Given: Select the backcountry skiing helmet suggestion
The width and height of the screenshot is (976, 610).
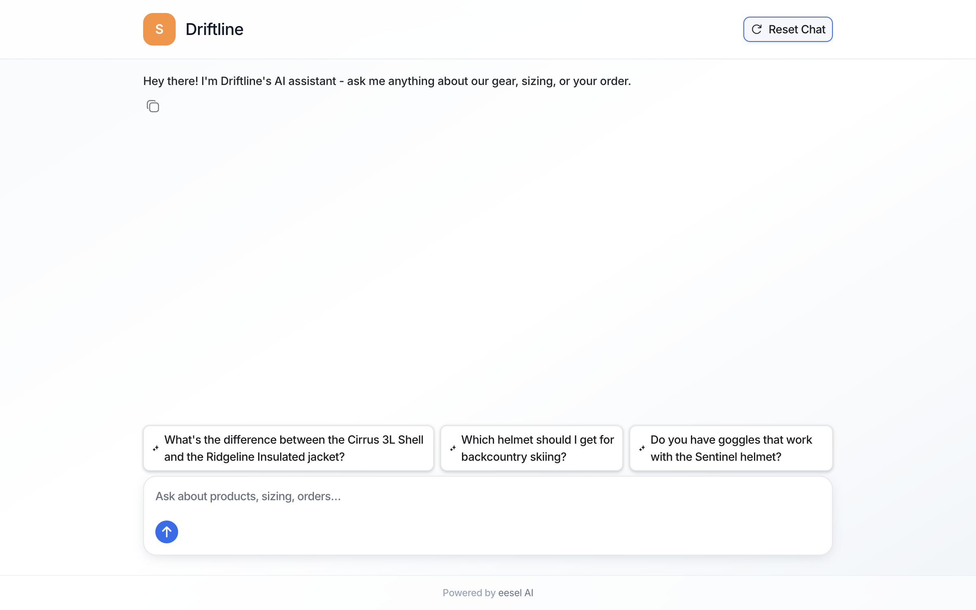Looking at the screenshot, I should pos(532,448).
